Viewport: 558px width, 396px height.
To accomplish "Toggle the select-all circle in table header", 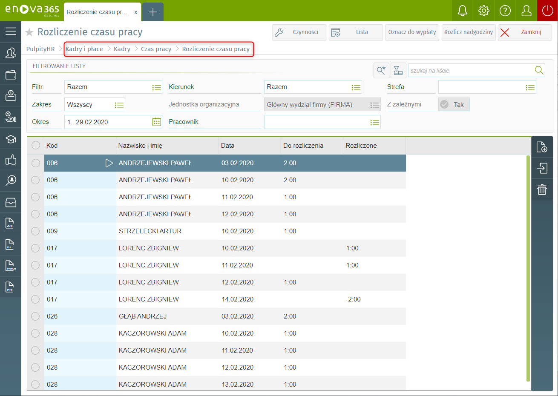I will 36,146.
